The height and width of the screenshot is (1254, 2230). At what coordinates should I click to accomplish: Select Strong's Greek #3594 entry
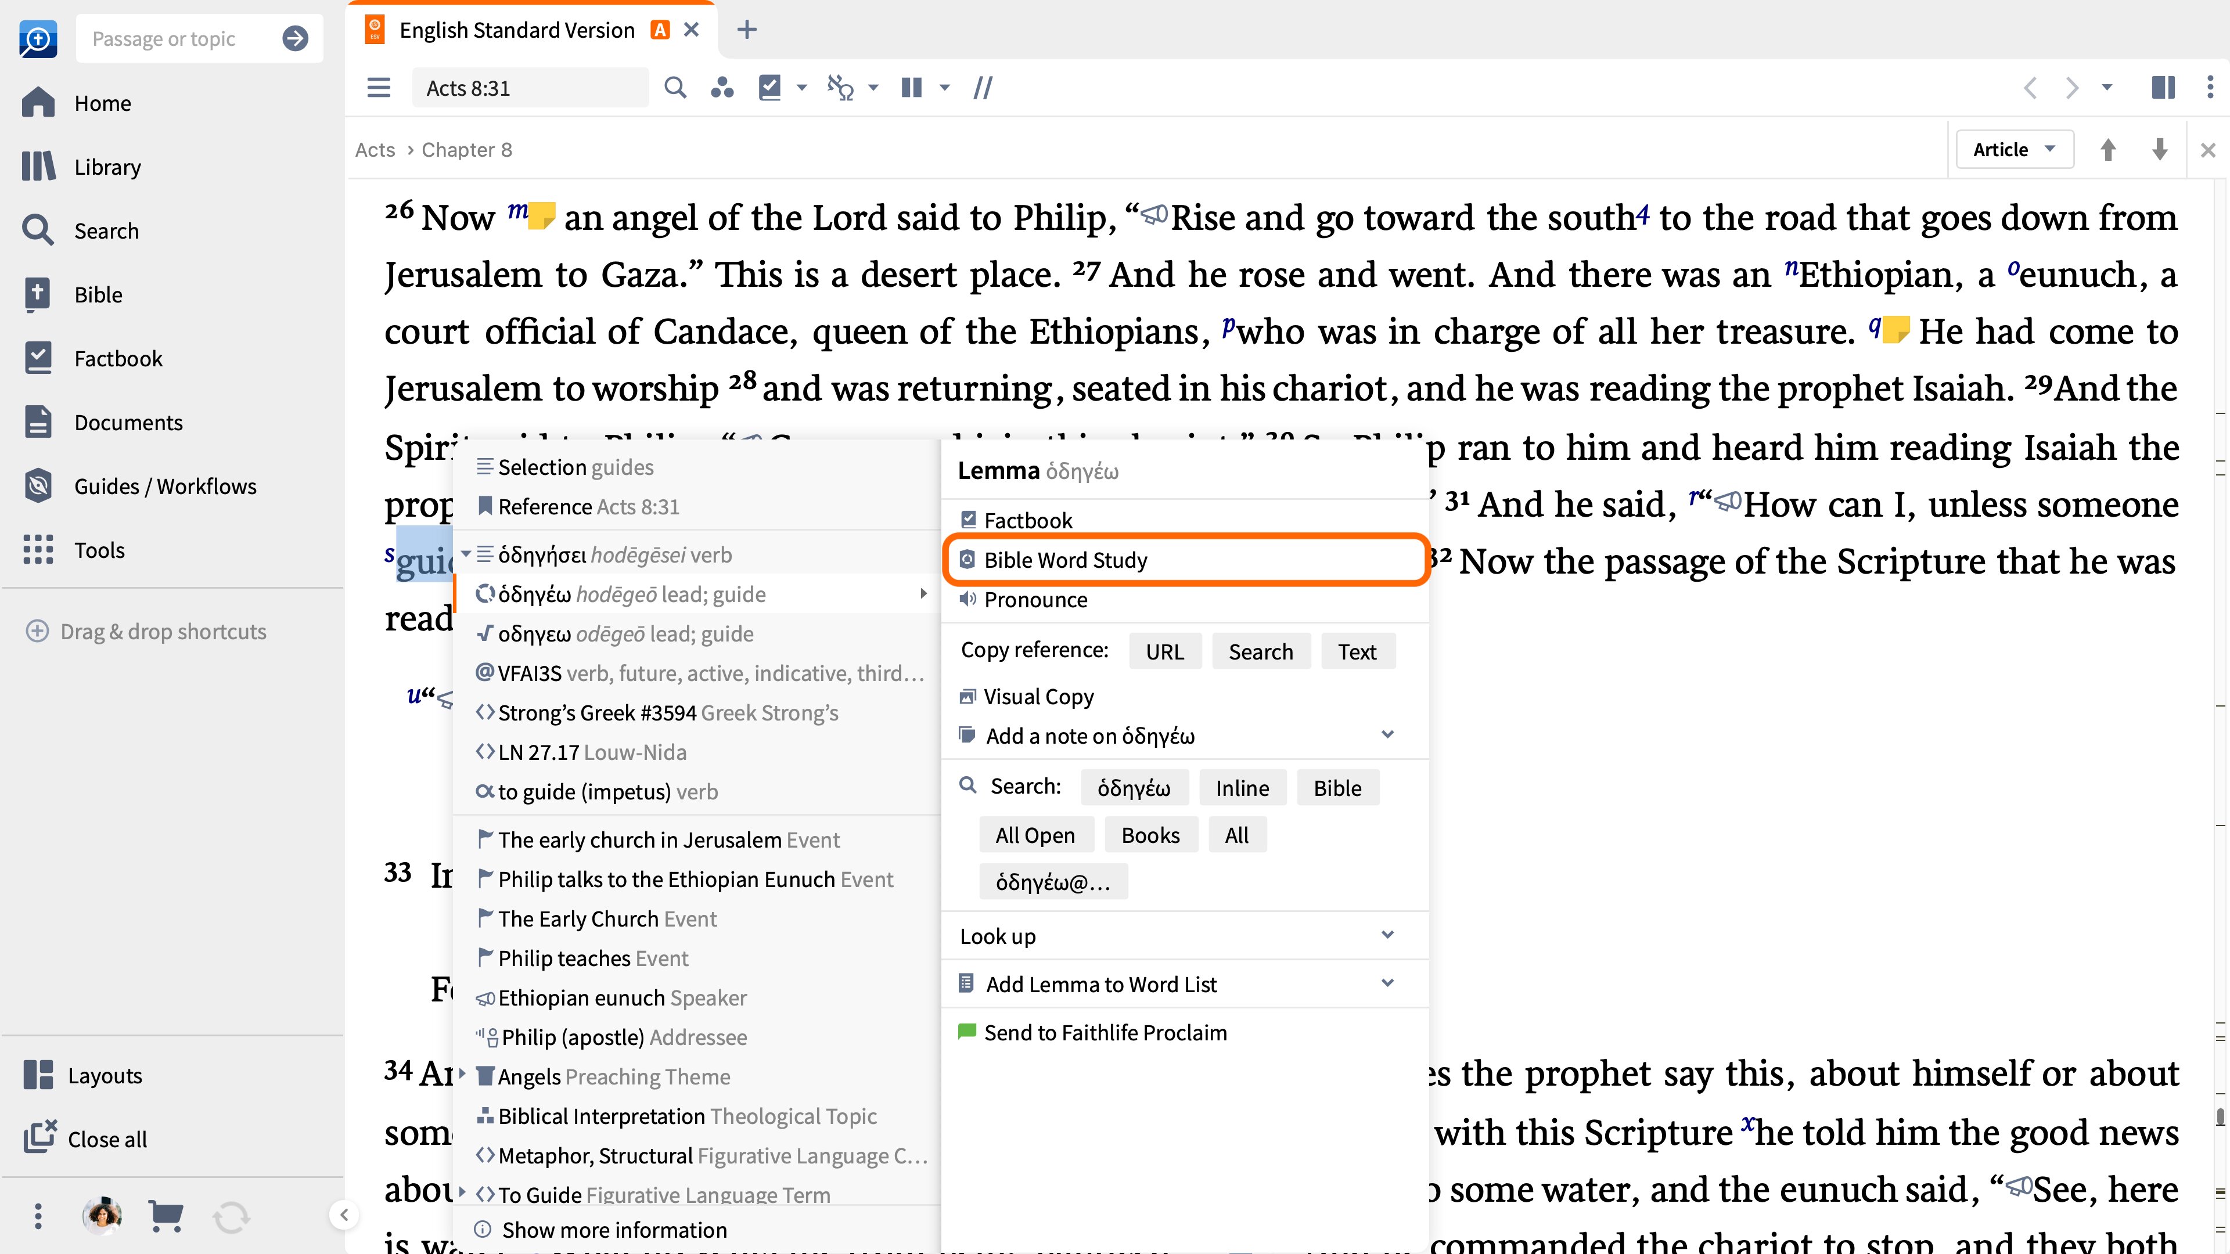(697, 712)
